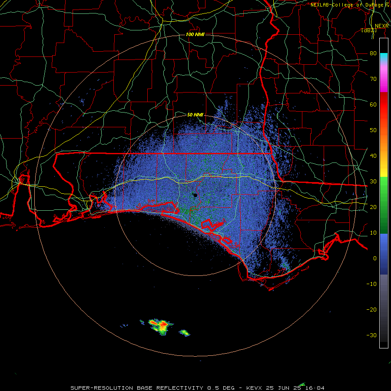Pick the blue color bar segment
391x391 pixels.
[384, 254]
